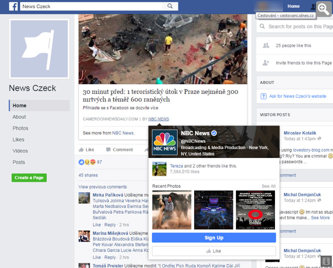333x268 pixels.
Task: Open the bull rider recent photo
Action: [x=172, y=210]
